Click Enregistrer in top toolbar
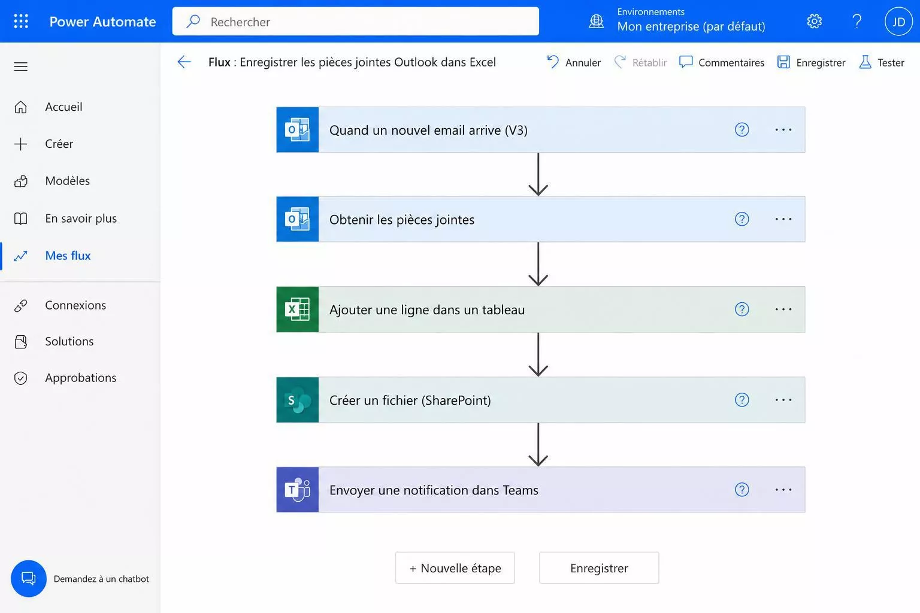This screenshot has width=920, height=613. tap(811, 62)
